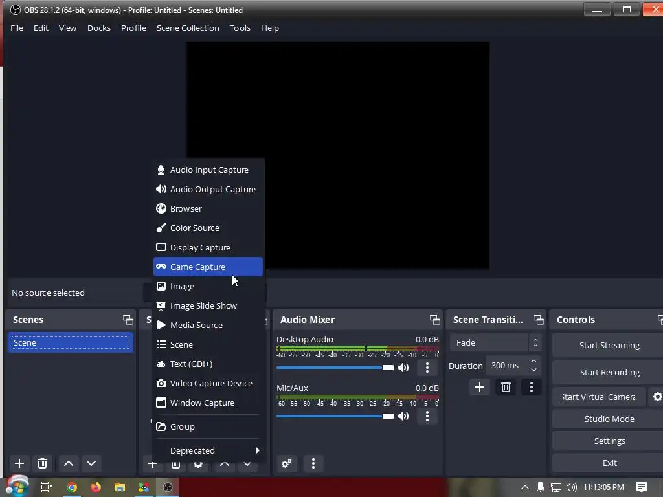Click the black preview canvas
This screenshot has width=663, height=497.
pos(338,155)
